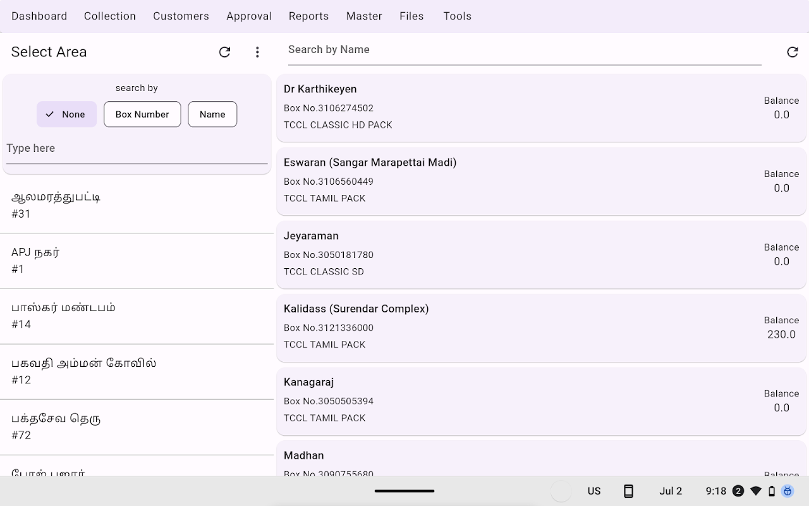Open the Dashboard menu
This screenshot has height=506, width=809.
39,16
